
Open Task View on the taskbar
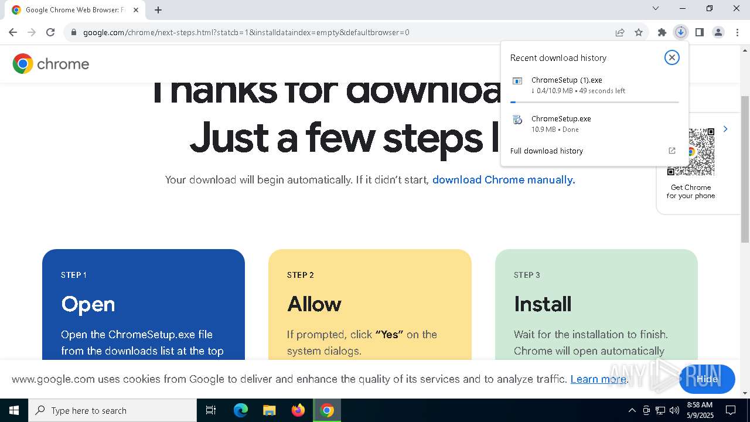tap(211, 410)
